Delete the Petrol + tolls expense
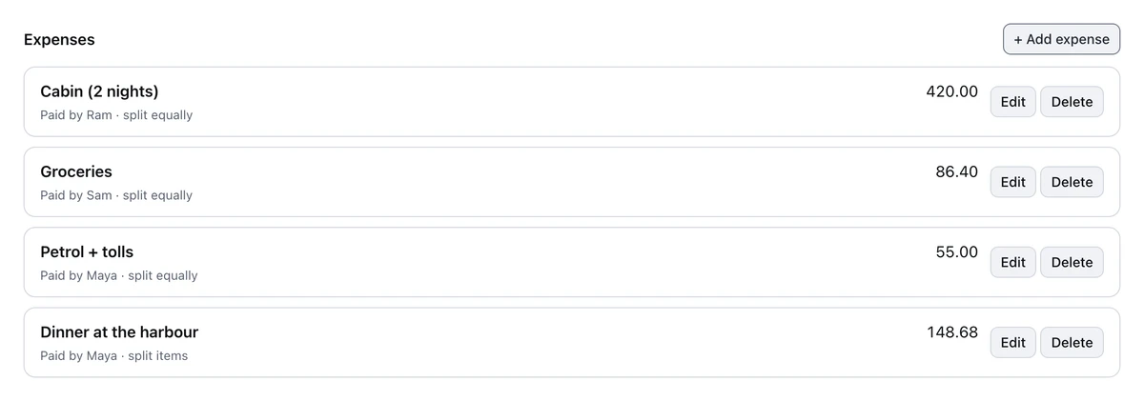Viewport: 1144px width, 401px height. click(1072, 262)
